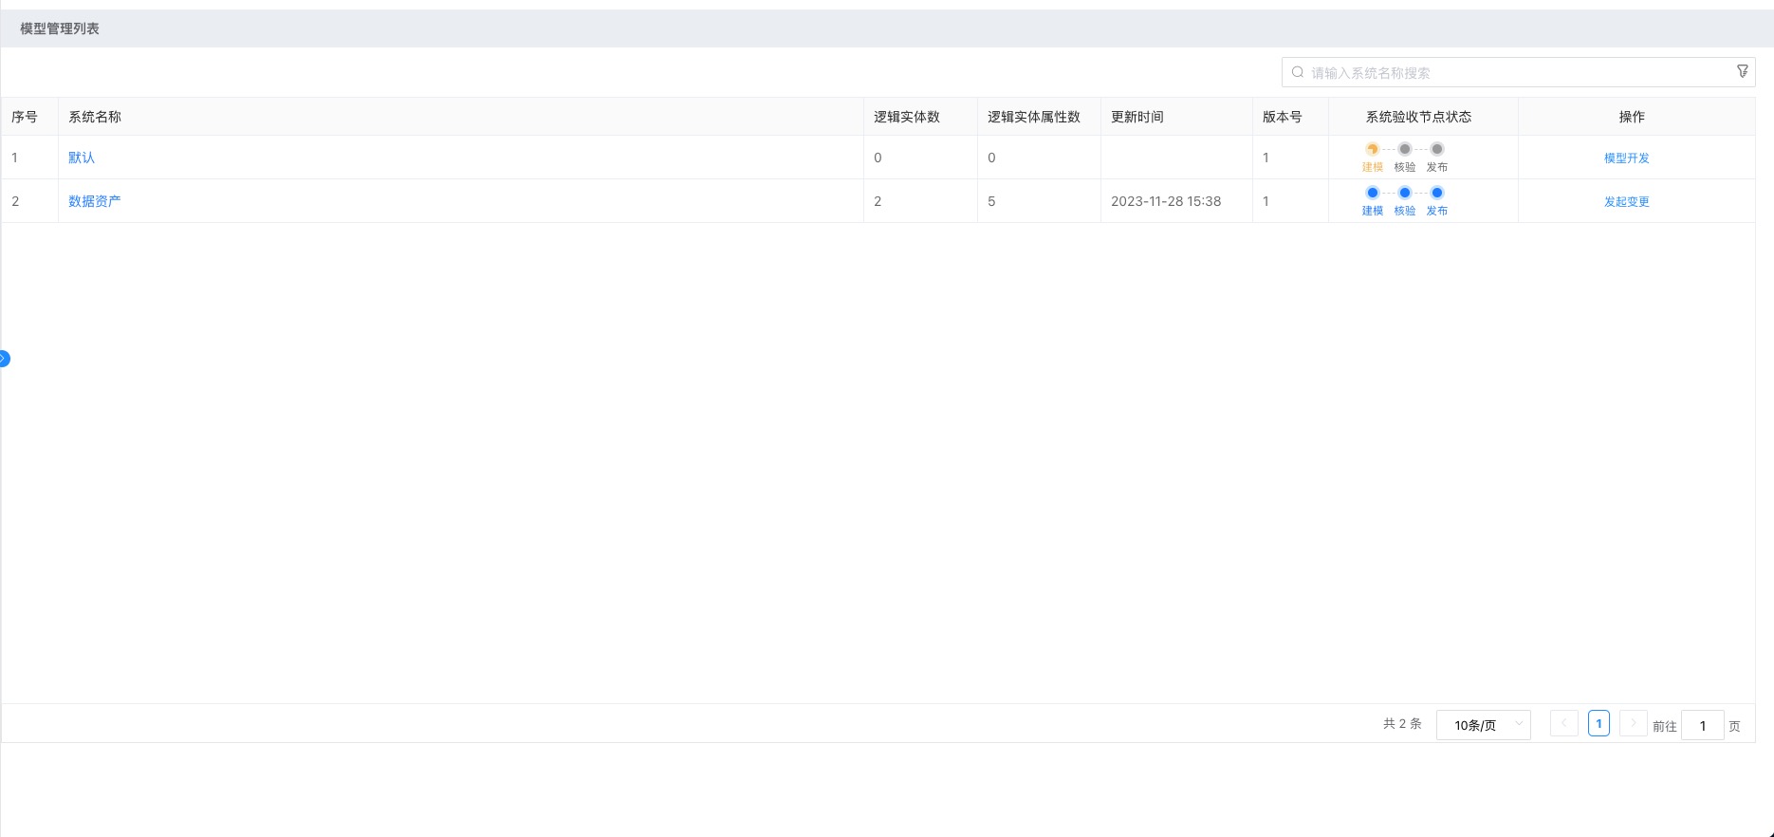Click the search magnifier icon
The width and height of the screenshot is (1774, 837).
pos(1298,72)
